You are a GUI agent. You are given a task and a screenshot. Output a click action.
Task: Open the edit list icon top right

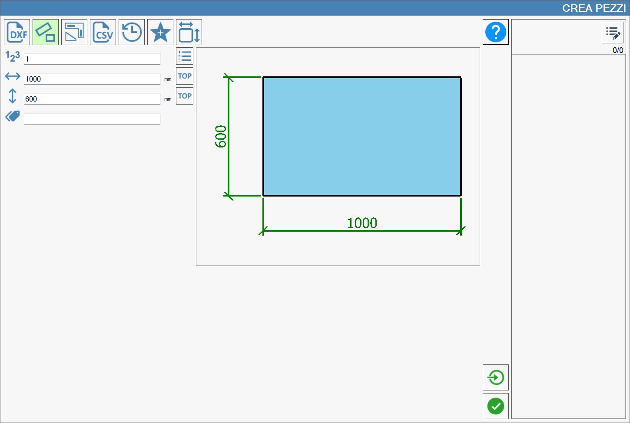tap(613, 33)
